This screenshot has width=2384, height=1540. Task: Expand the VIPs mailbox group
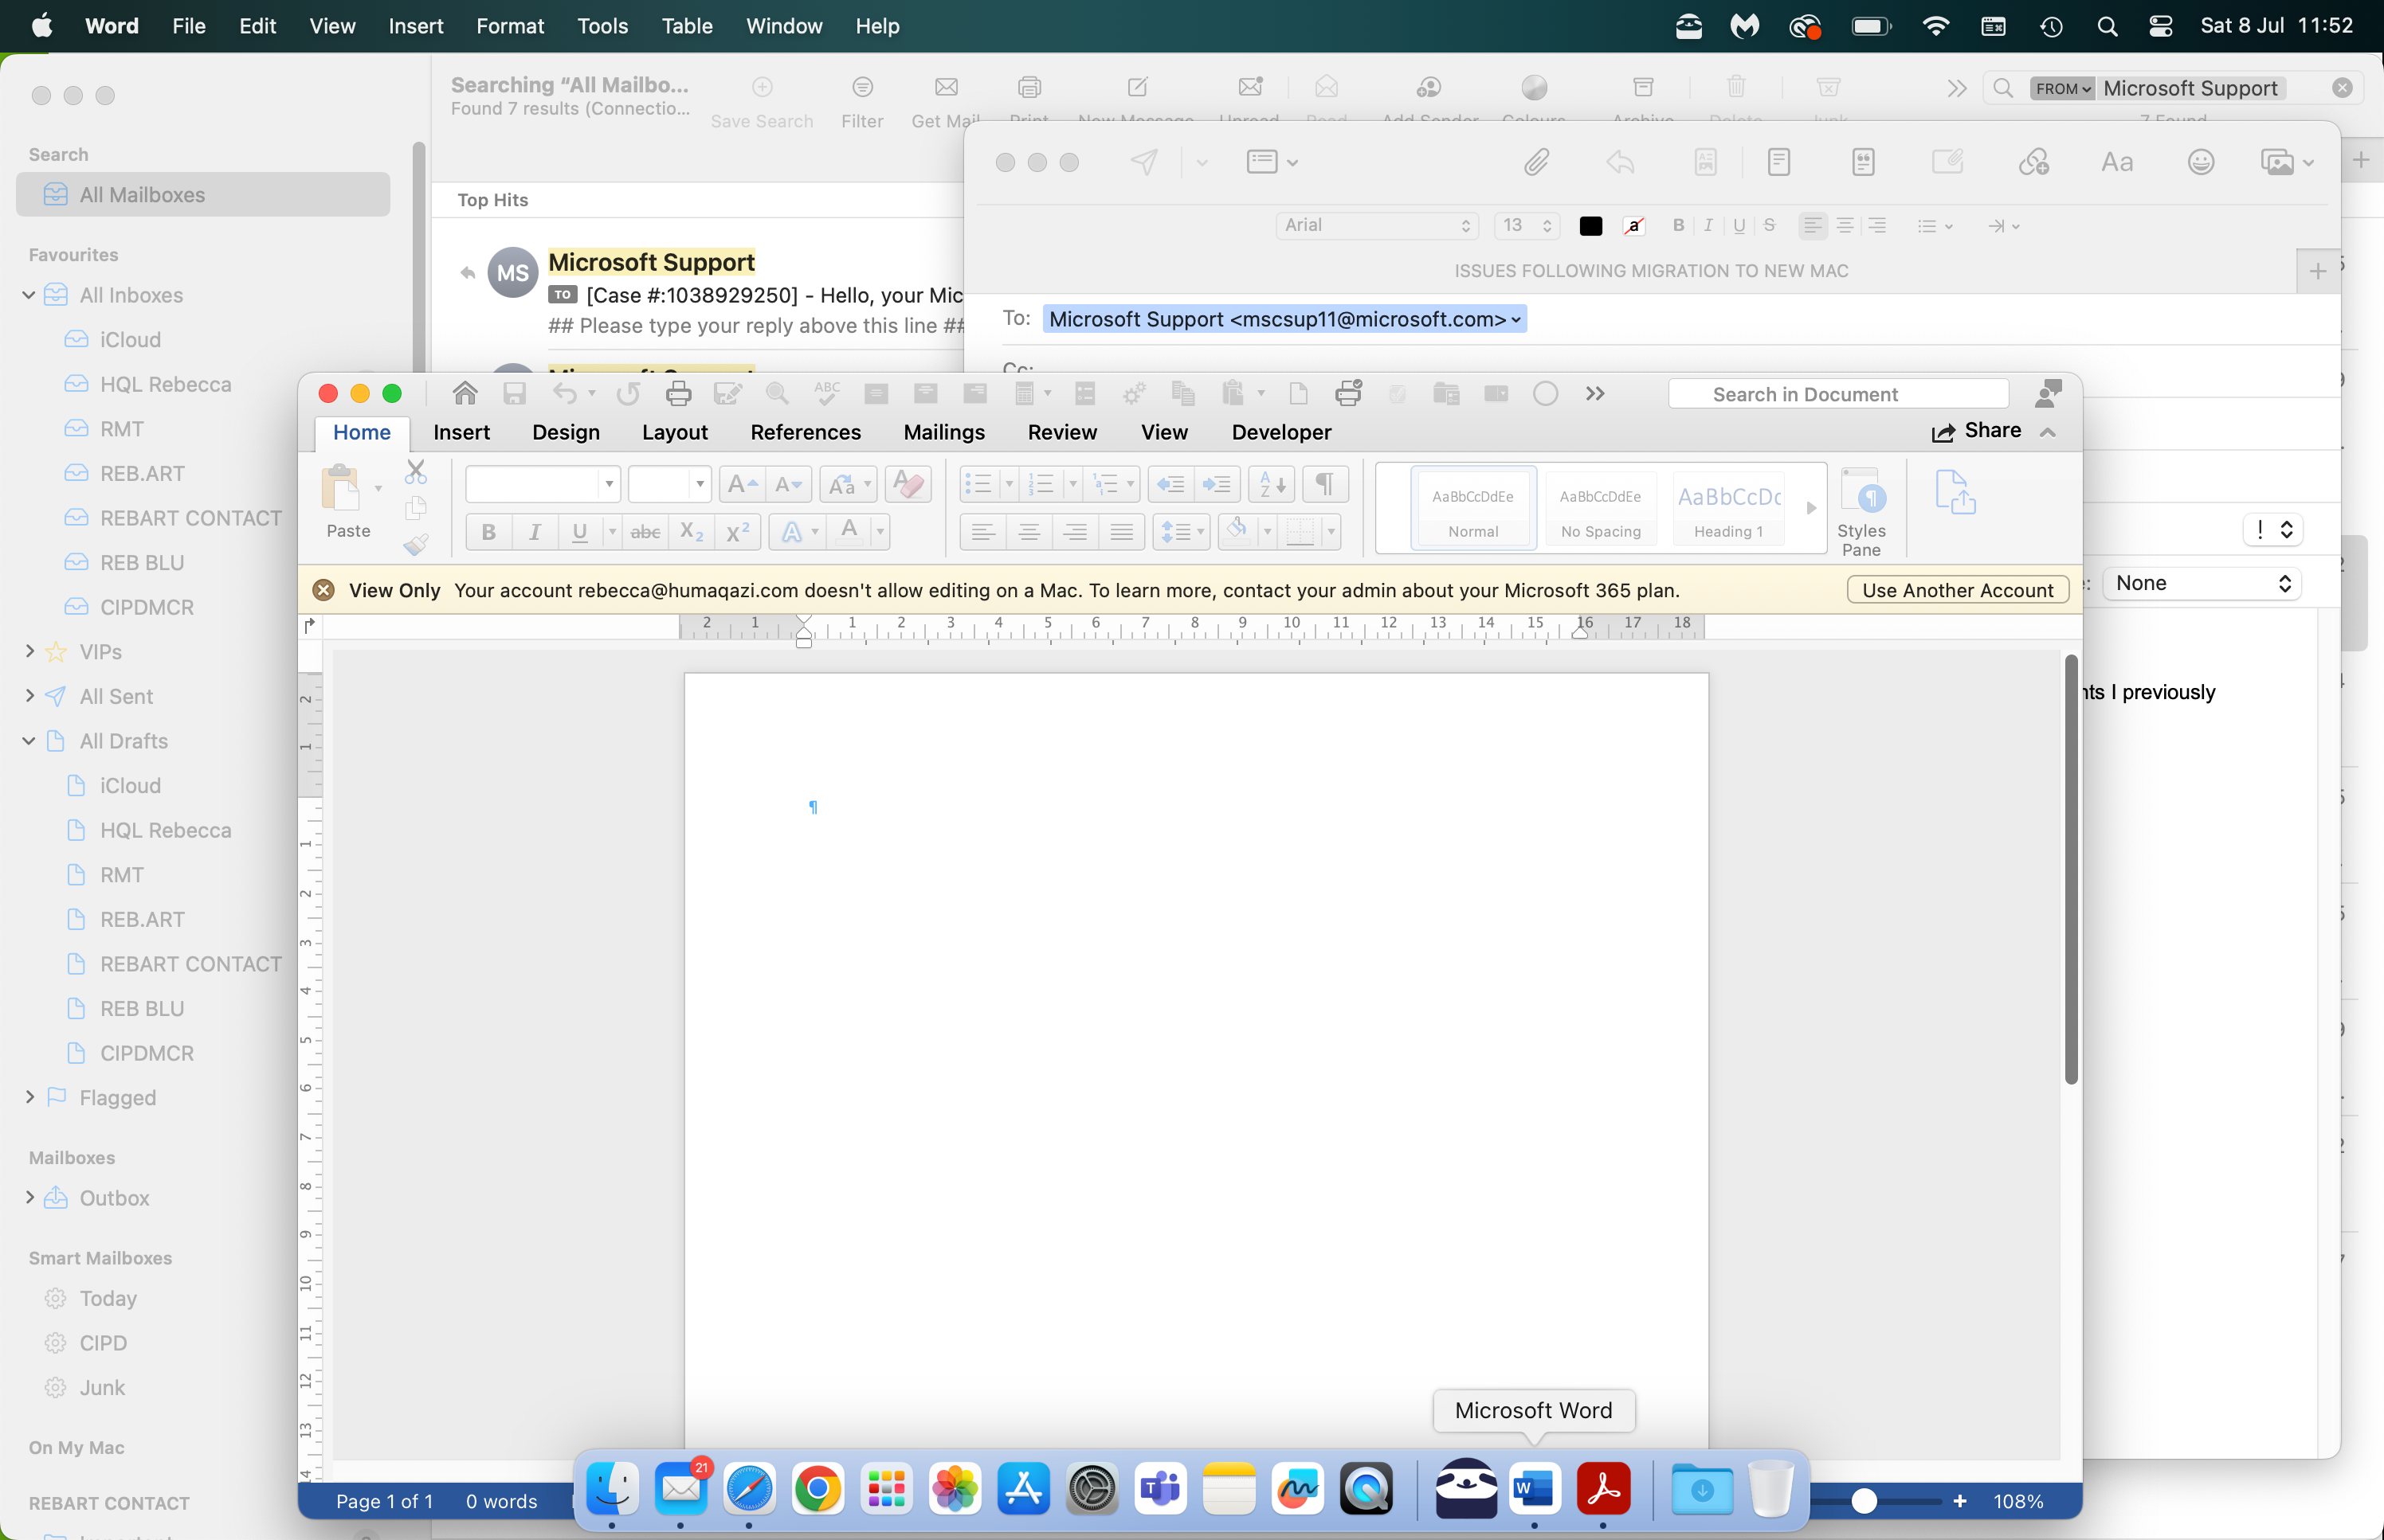(x=30, y=652)
